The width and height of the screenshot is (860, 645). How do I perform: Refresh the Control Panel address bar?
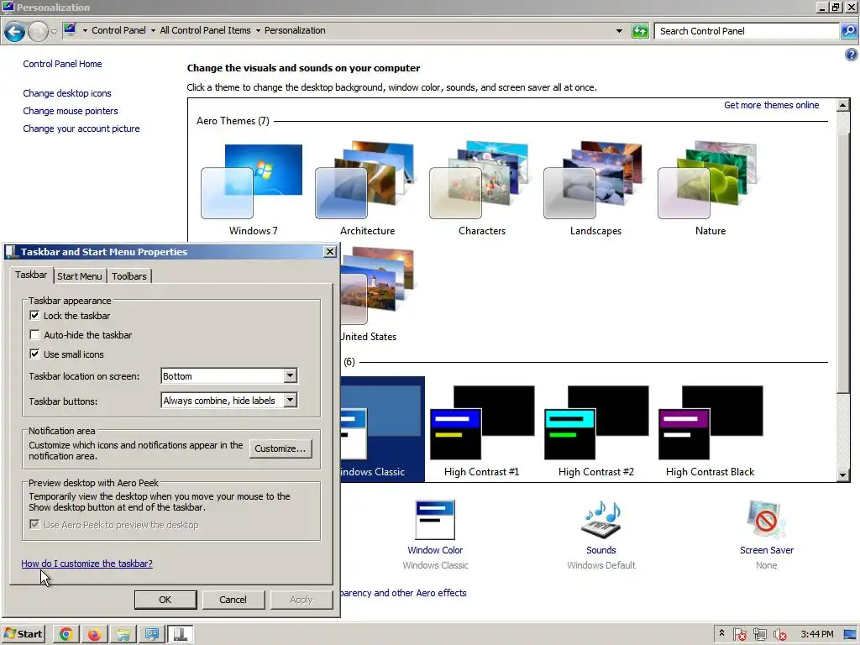[x=639, y=31]
